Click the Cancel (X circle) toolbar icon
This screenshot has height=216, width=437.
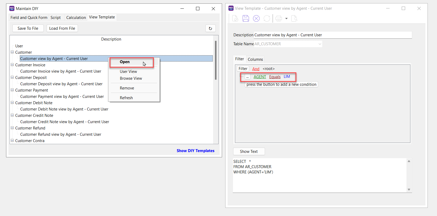(256, 18)
